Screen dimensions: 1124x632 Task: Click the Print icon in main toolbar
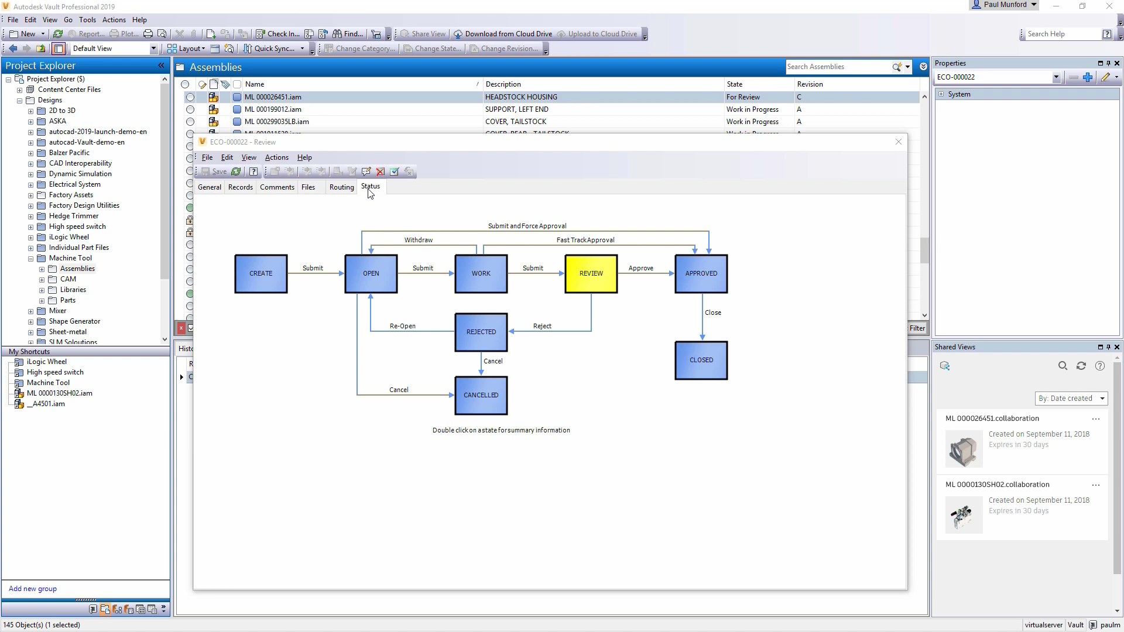[x=148, y=34]
